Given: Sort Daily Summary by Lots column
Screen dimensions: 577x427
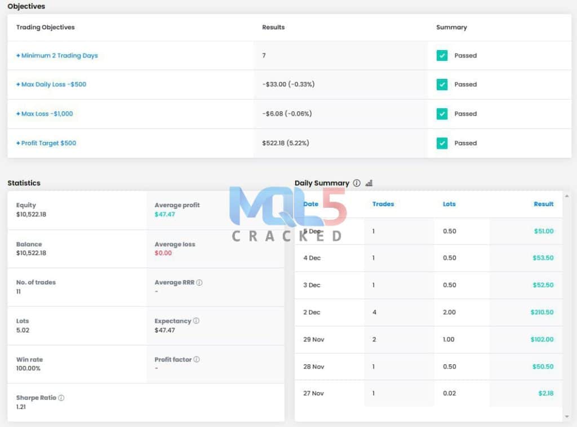Looking at the screenshot, I should (449, 204).
